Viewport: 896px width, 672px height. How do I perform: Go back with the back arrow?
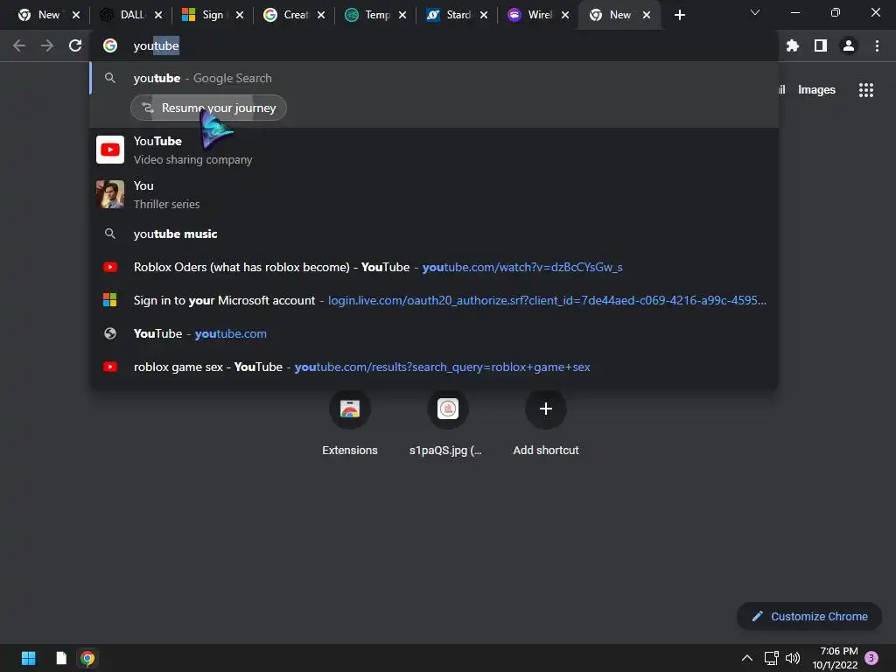(x=19, y=45)
